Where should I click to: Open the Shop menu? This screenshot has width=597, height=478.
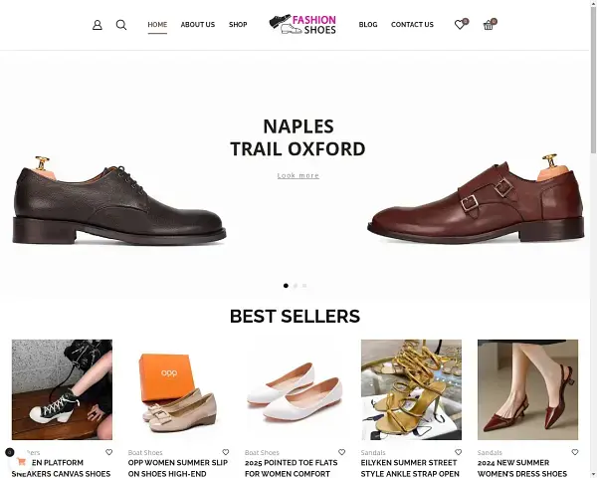[x=238, y=25]
